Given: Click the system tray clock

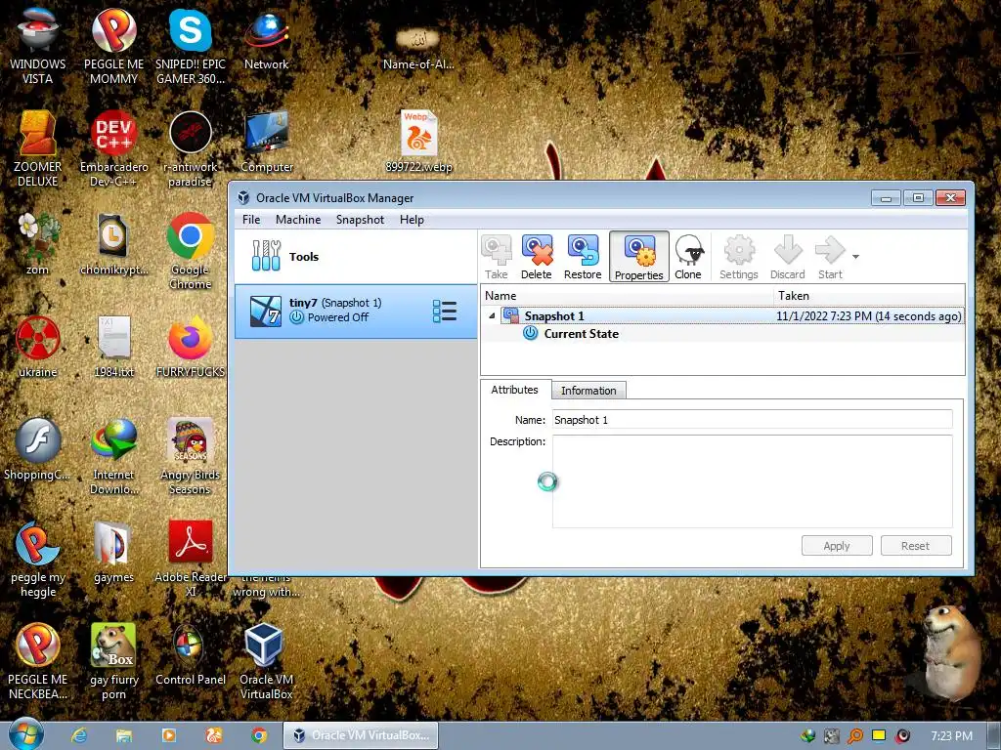Looking at the screenshot, I should click(951, 736).
